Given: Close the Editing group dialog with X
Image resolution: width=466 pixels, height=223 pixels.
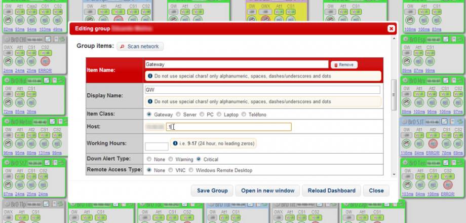Looking at the screenshot, I should tap(391, 29).
